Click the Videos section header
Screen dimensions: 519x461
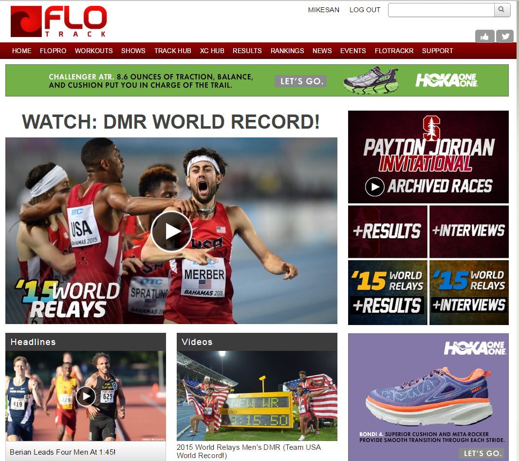257,342
